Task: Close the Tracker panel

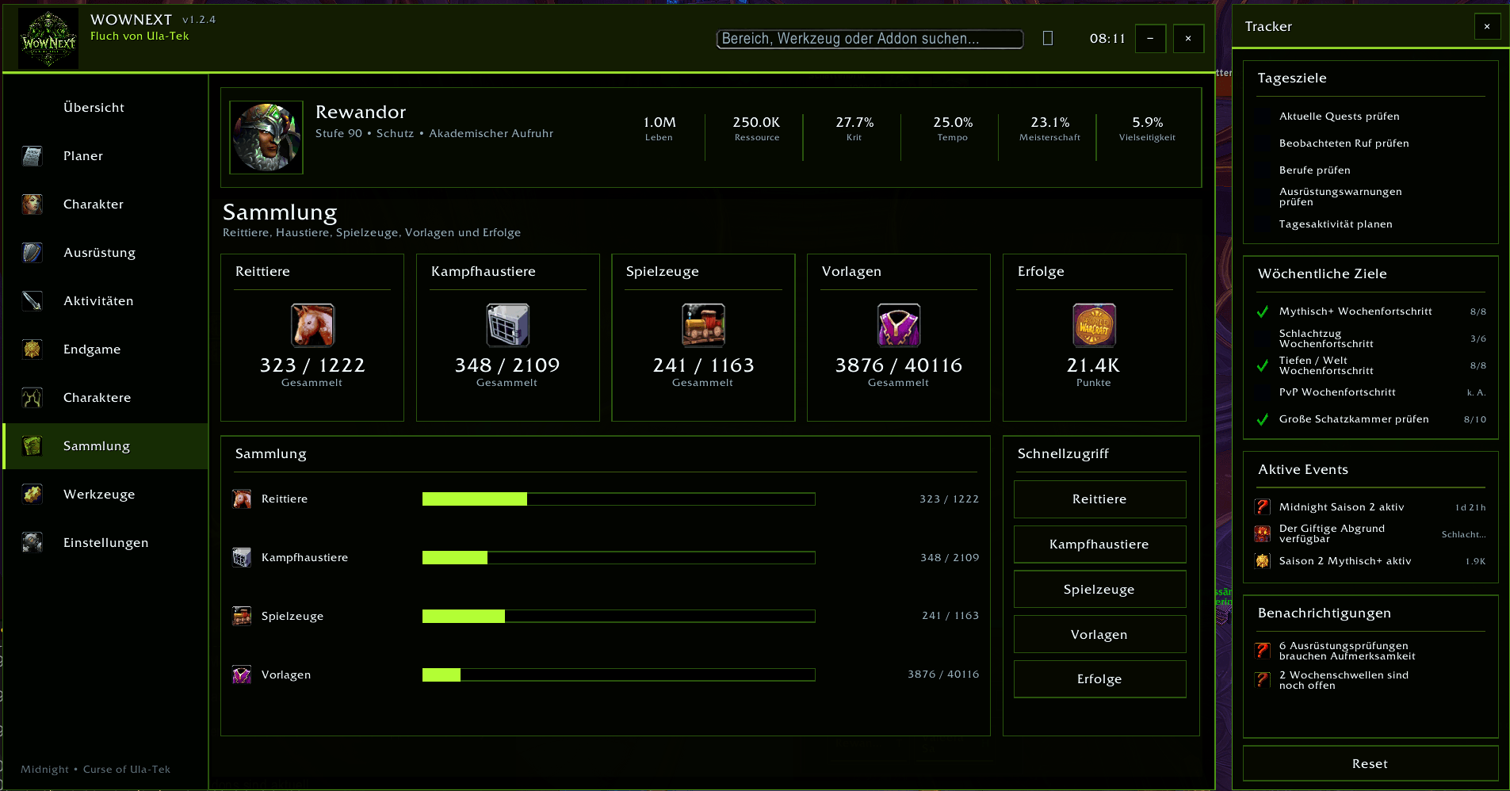Action: (x=1487, y=26)
